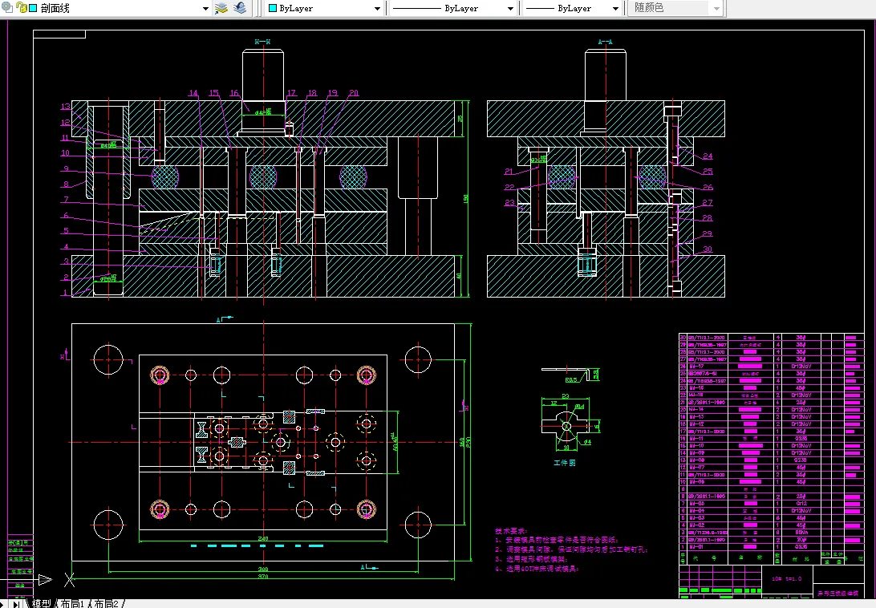Screen dimensions: 876x608
Task: Open the ByLayer linetype dropdown
Action: pos(510,8)
